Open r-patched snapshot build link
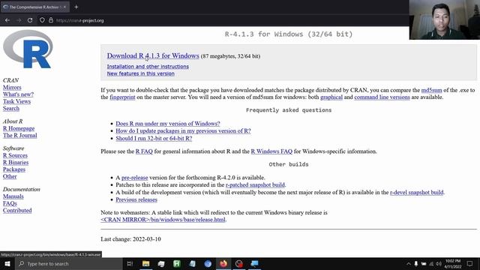Screen dimensions: 480x270 coord(255,185)
